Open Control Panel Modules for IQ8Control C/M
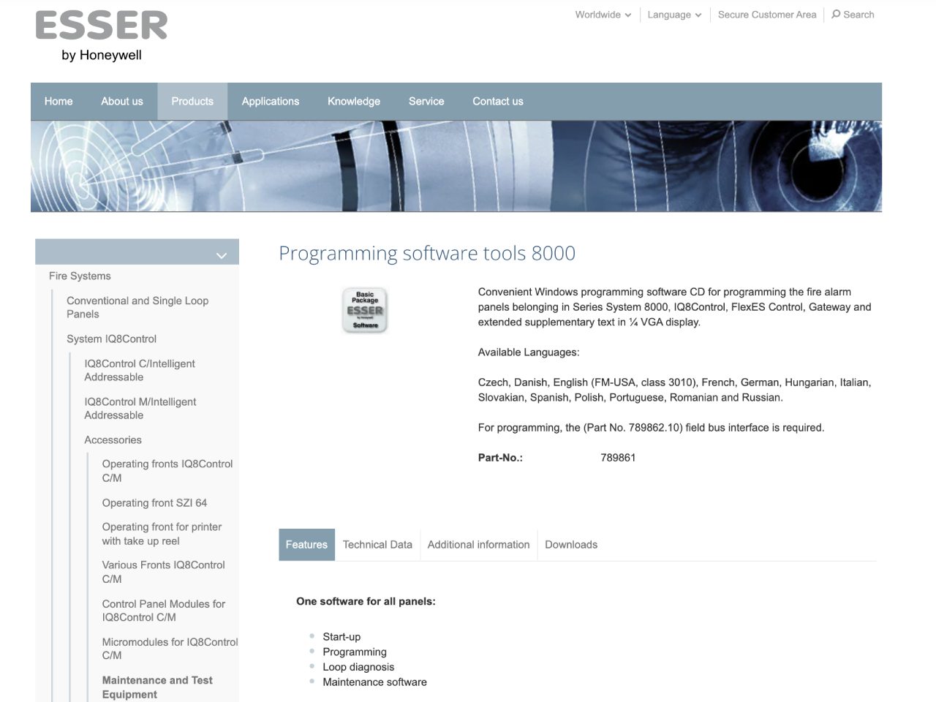Image resolution: width=936 pixels, height=702 pixels. [163, 611]
